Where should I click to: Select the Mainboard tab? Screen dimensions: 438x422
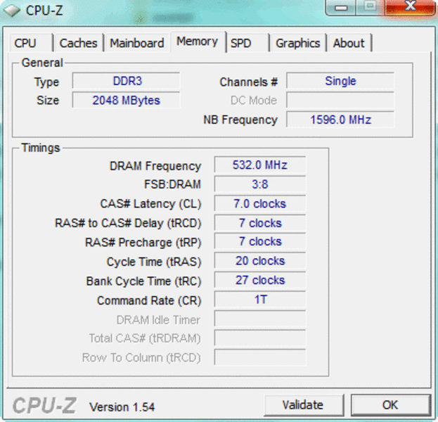137,43
